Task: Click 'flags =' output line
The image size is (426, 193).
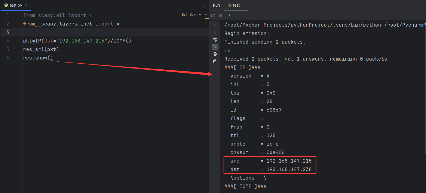Action: [247, 118]
